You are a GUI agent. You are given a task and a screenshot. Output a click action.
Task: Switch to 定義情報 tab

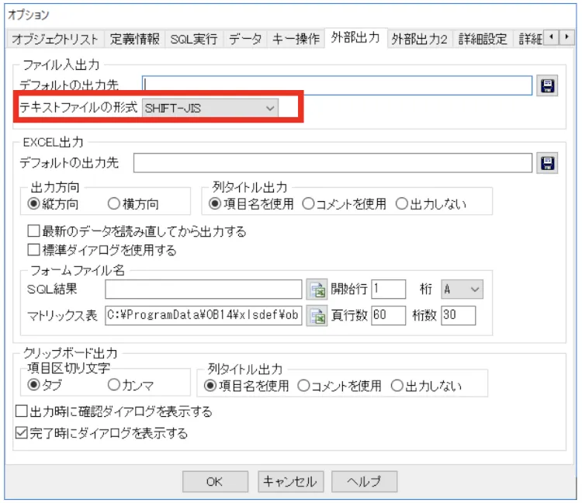[134, 39]
